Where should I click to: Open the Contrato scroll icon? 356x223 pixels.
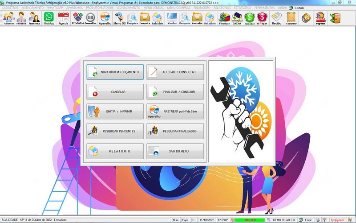[291, 18]
